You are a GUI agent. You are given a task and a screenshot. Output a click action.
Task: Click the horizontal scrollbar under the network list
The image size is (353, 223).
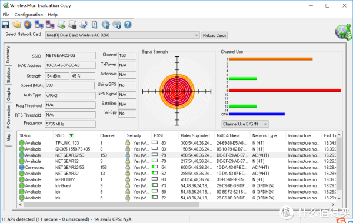111,205
